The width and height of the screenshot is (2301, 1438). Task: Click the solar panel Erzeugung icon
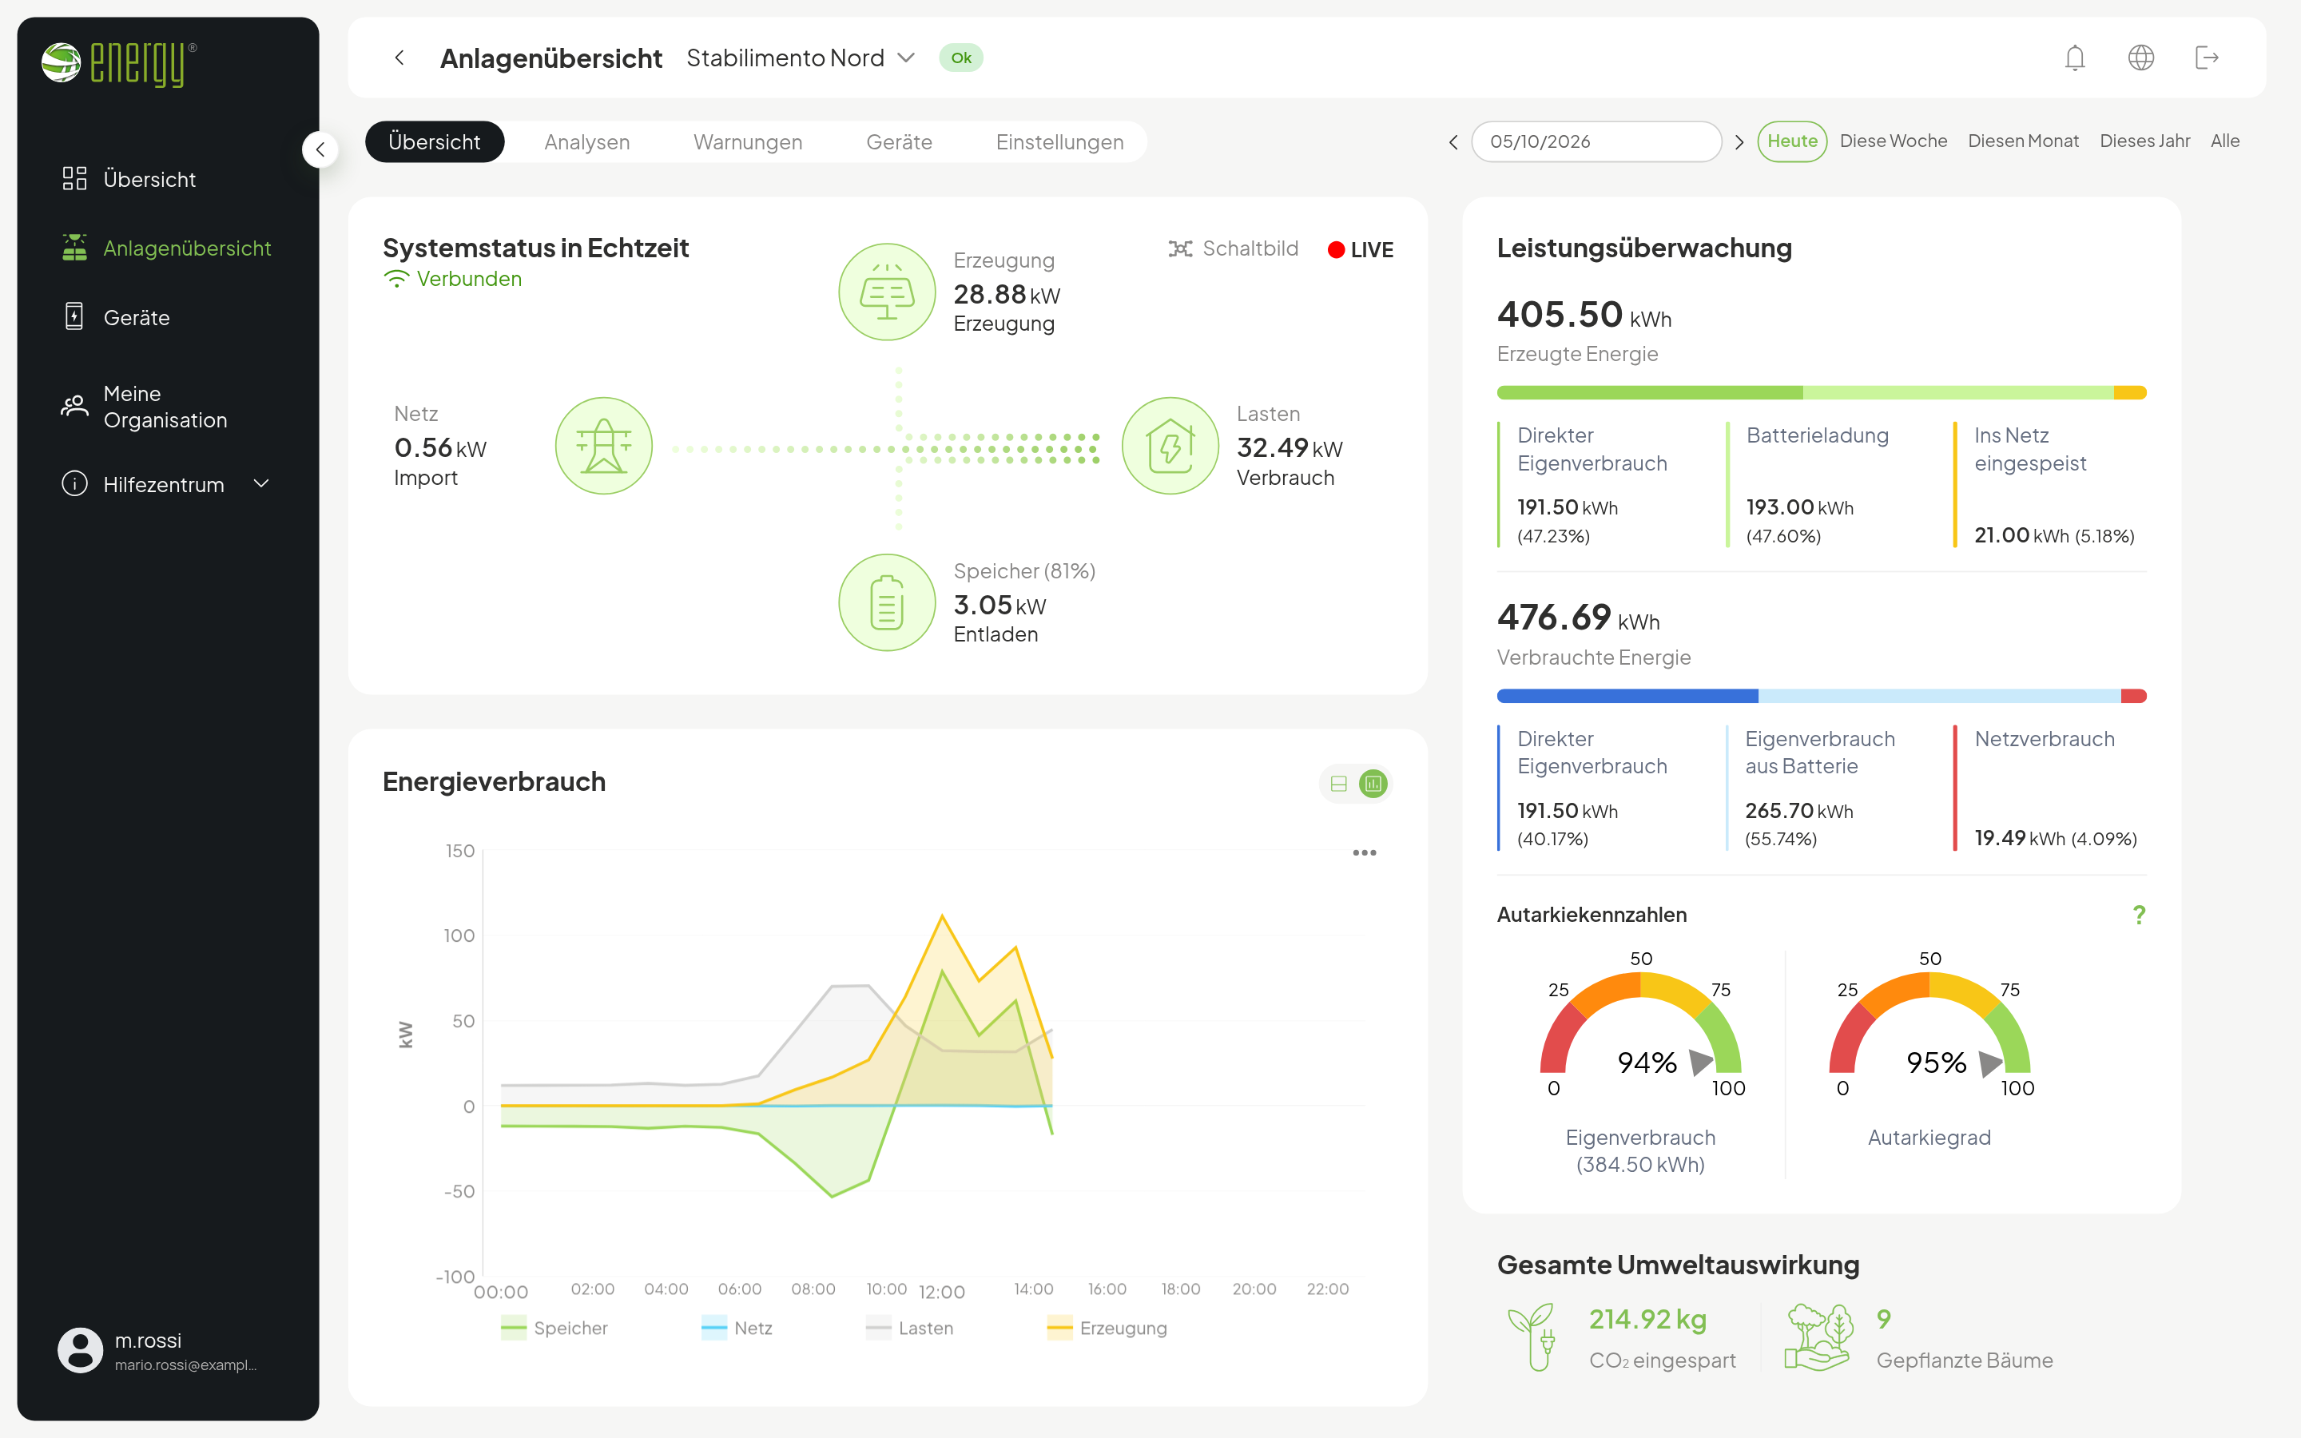[887, 292]
